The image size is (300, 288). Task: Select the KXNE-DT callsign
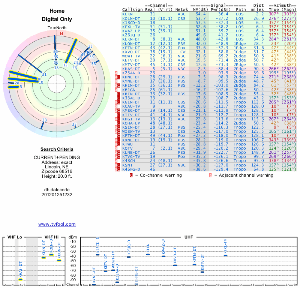pyautogui.click(x=131, y=140)
